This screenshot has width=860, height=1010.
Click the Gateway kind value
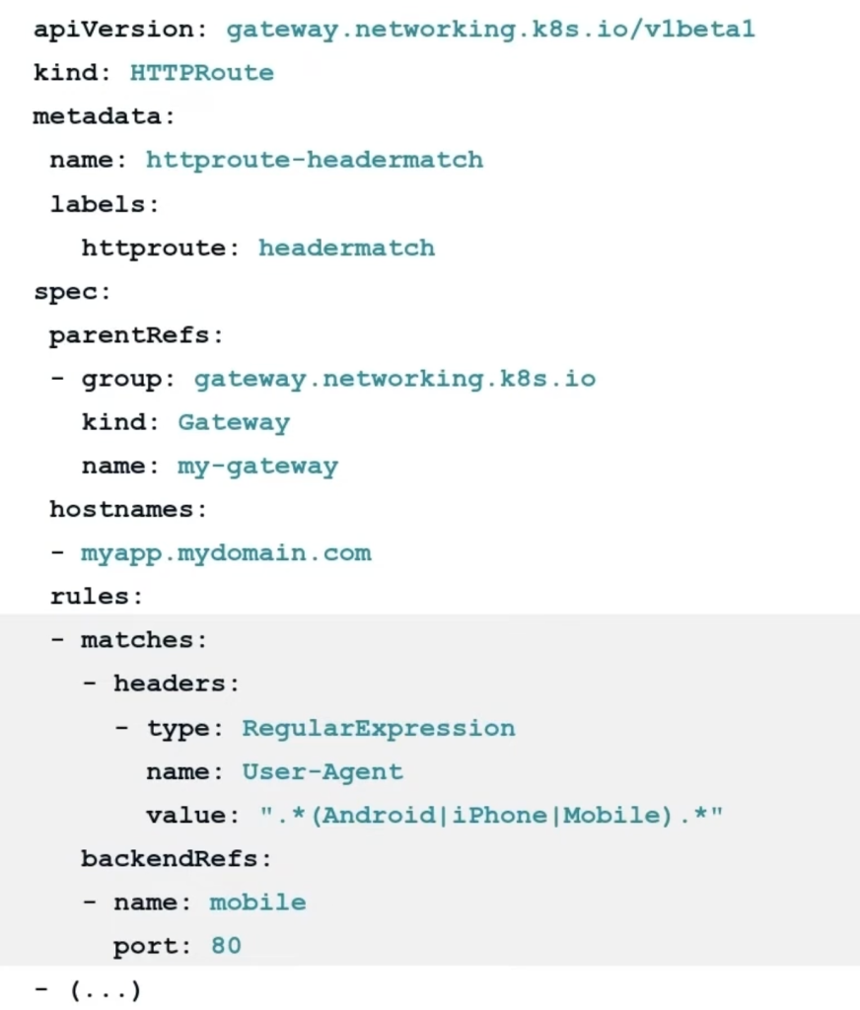tap(234, 423)
